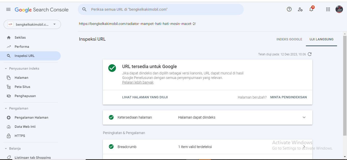Viewport: 347px width, 160px height.
Task: Click the 1 item valid terdeteksi text
Action: point(195,147)
